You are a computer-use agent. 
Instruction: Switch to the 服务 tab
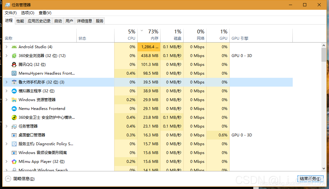[99, 21]
